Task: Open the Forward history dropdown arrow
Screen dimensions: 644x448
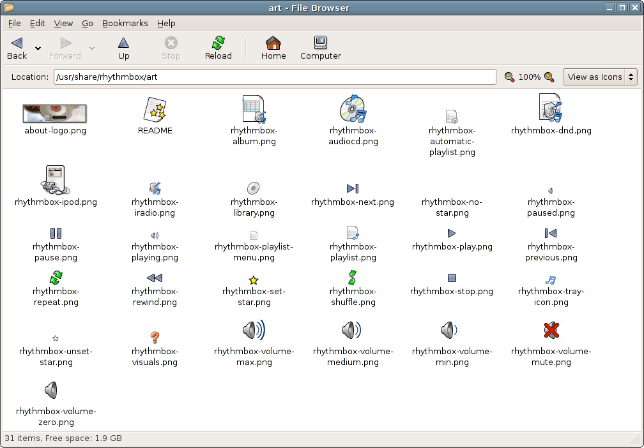Action: pos(93,49)
